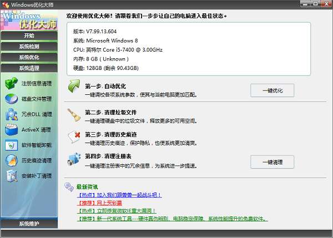Click the 第二步 清理垃圾文件 heading
The image size is (333, 238).
[x=110, y=113]
